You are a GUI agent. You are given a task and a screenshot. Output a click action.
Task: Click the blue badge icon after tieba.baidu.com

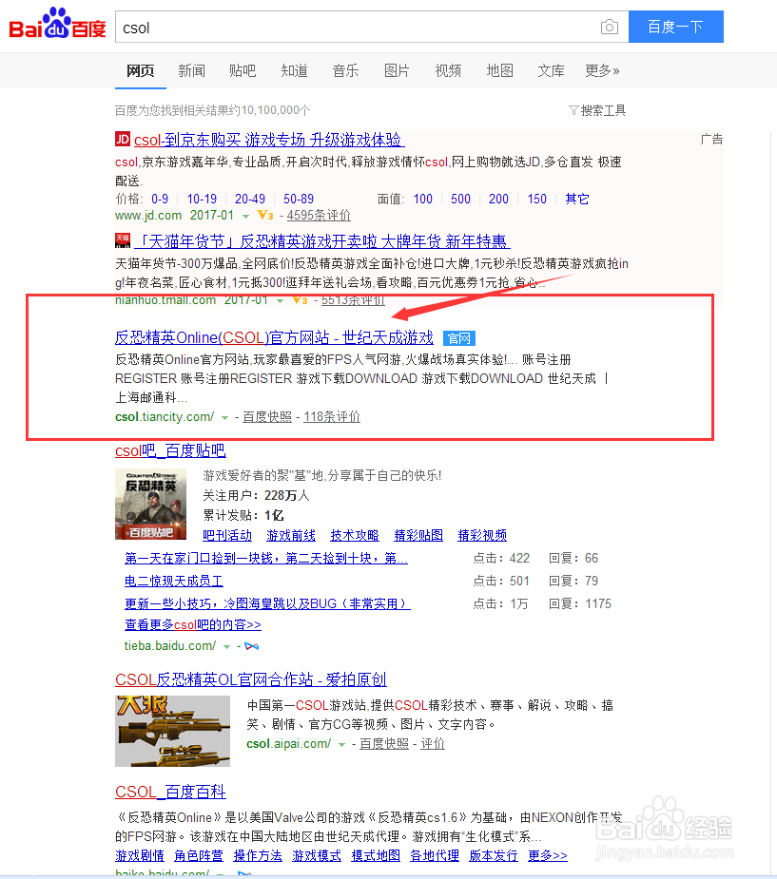251,644
